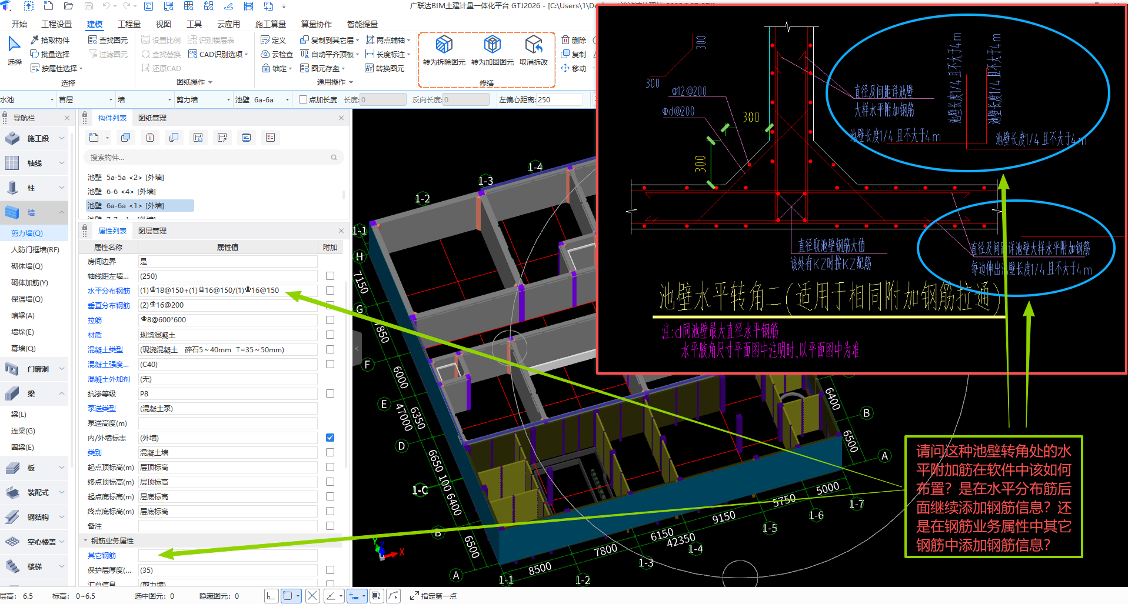The height and width of the screenshot is (604, 1128).
Task: Click the sum calculation icon in quick access bar
Action: 148,6
